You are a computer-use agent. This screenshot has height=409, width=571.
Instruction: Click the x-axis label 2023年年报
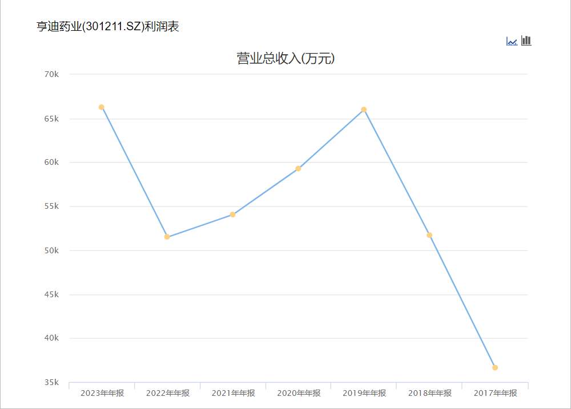pyautogui.click(x=102, y=394)
